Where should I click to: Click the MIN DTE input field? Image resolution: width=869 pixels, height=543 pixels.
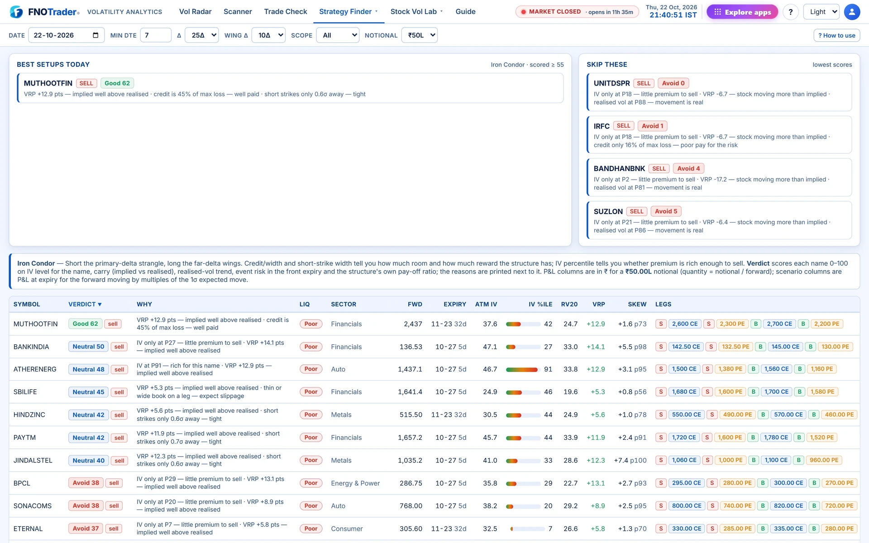pyautogui.click(x=156, y=35)
